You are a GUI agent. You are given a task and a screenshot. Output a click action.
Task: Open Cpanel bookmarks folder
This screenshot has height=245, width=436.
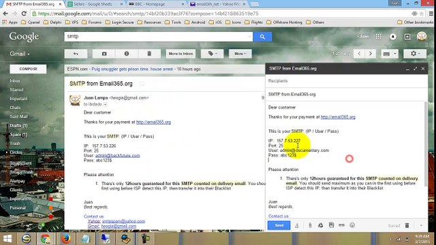click(30, 22)
